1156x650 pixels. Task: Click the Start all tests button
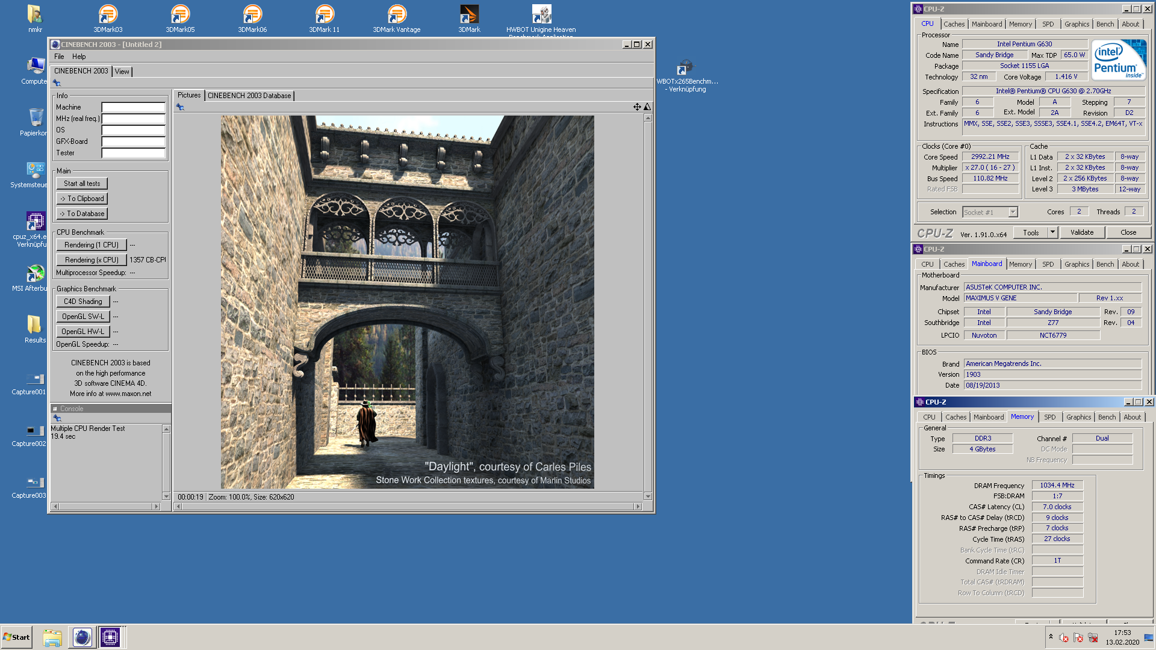click(82, 184)
